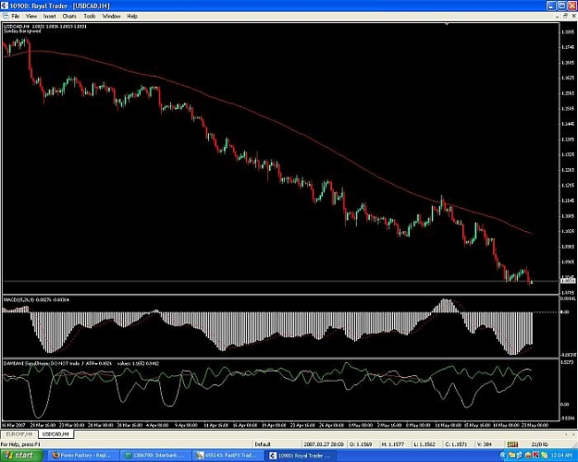The image size is (578, 462).
Task: Select the USDCAD,H4 chart tab
Action: click(55, 434)
